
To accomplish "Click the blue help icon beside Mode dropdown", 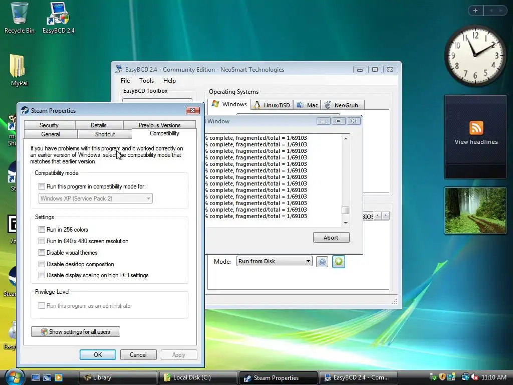I will coord(322,262).
